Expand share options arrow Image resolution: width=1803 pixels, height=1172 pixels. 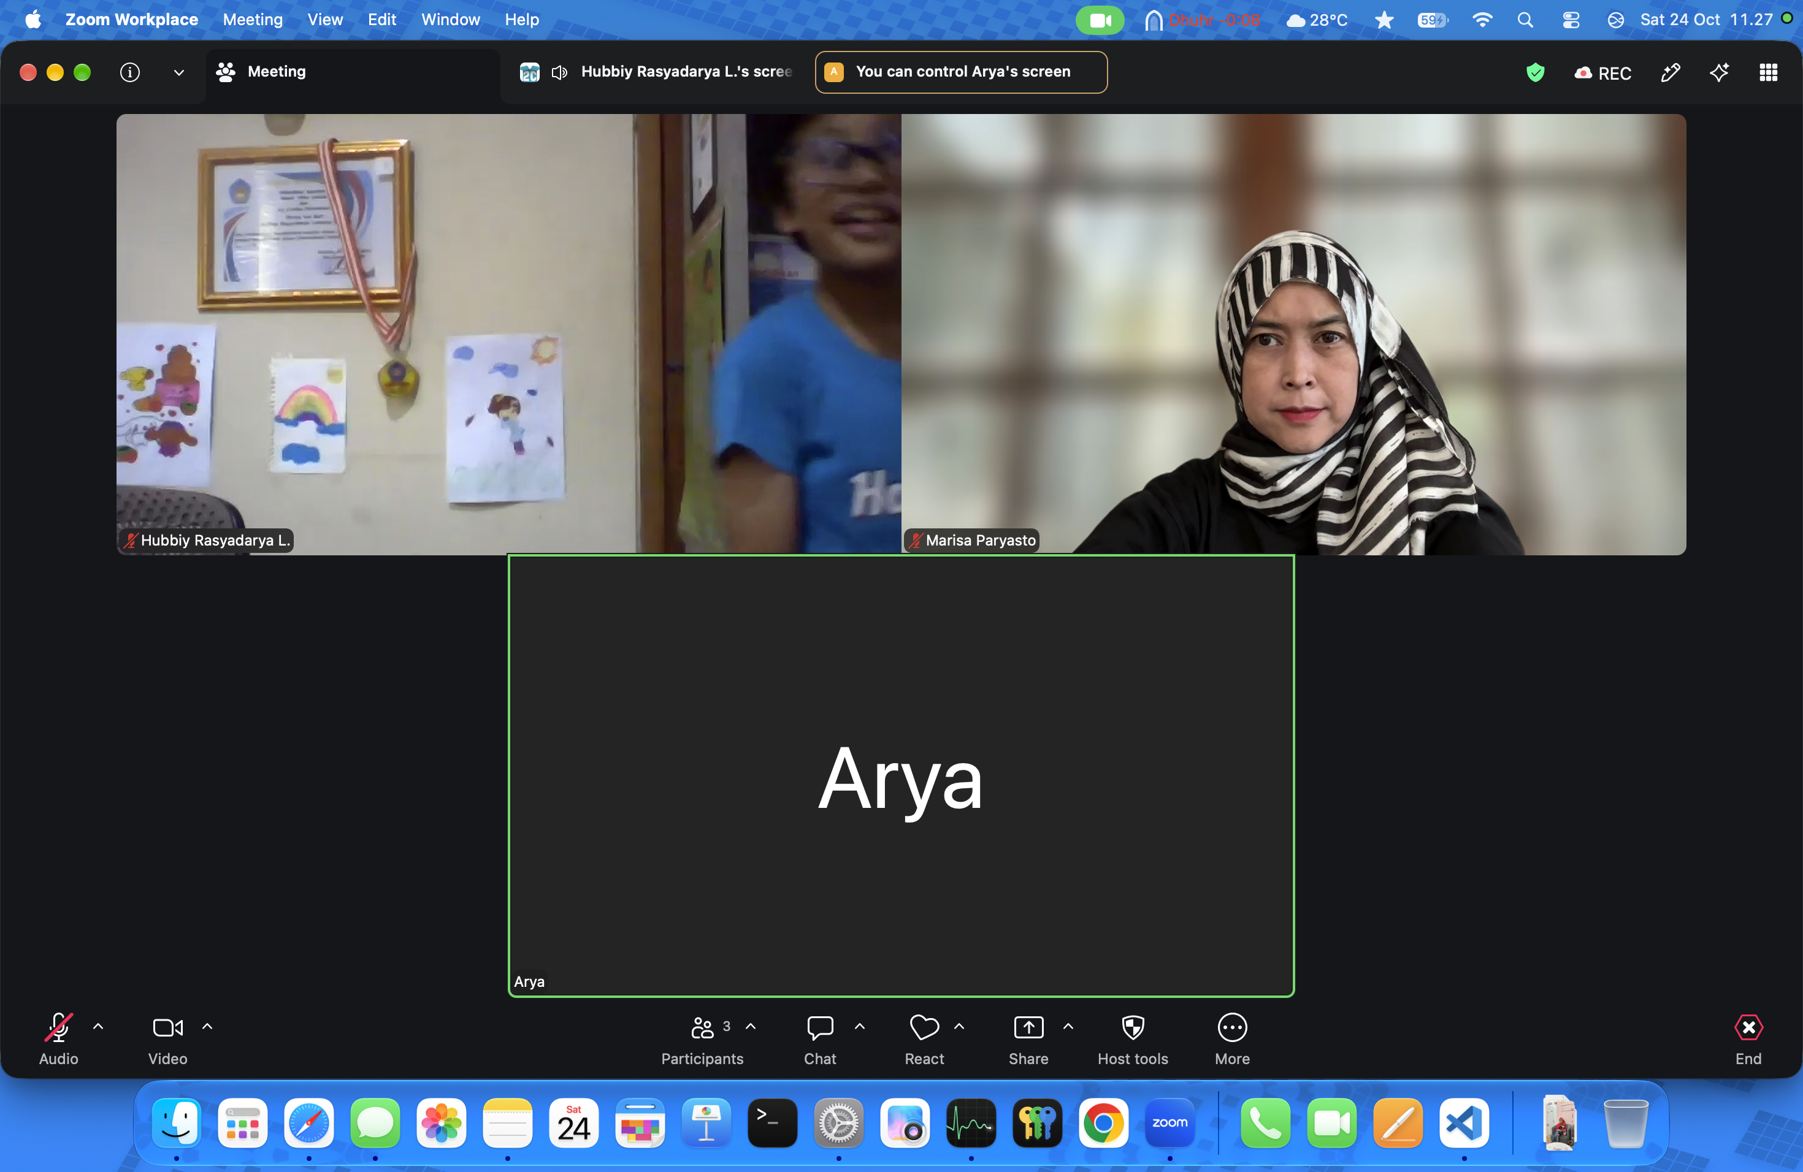[1068, 1027]
